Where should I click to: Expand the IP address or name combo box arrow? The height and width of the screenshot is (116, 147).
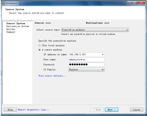(x=103, y=54)
